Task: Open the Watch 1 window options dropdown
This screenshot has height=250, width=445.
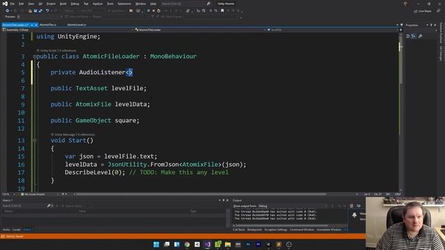Action: pos(220,201)
